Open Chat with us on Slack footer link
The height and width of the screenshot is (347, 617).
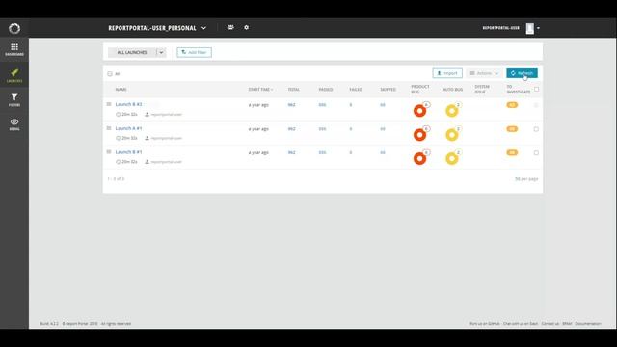521,324
